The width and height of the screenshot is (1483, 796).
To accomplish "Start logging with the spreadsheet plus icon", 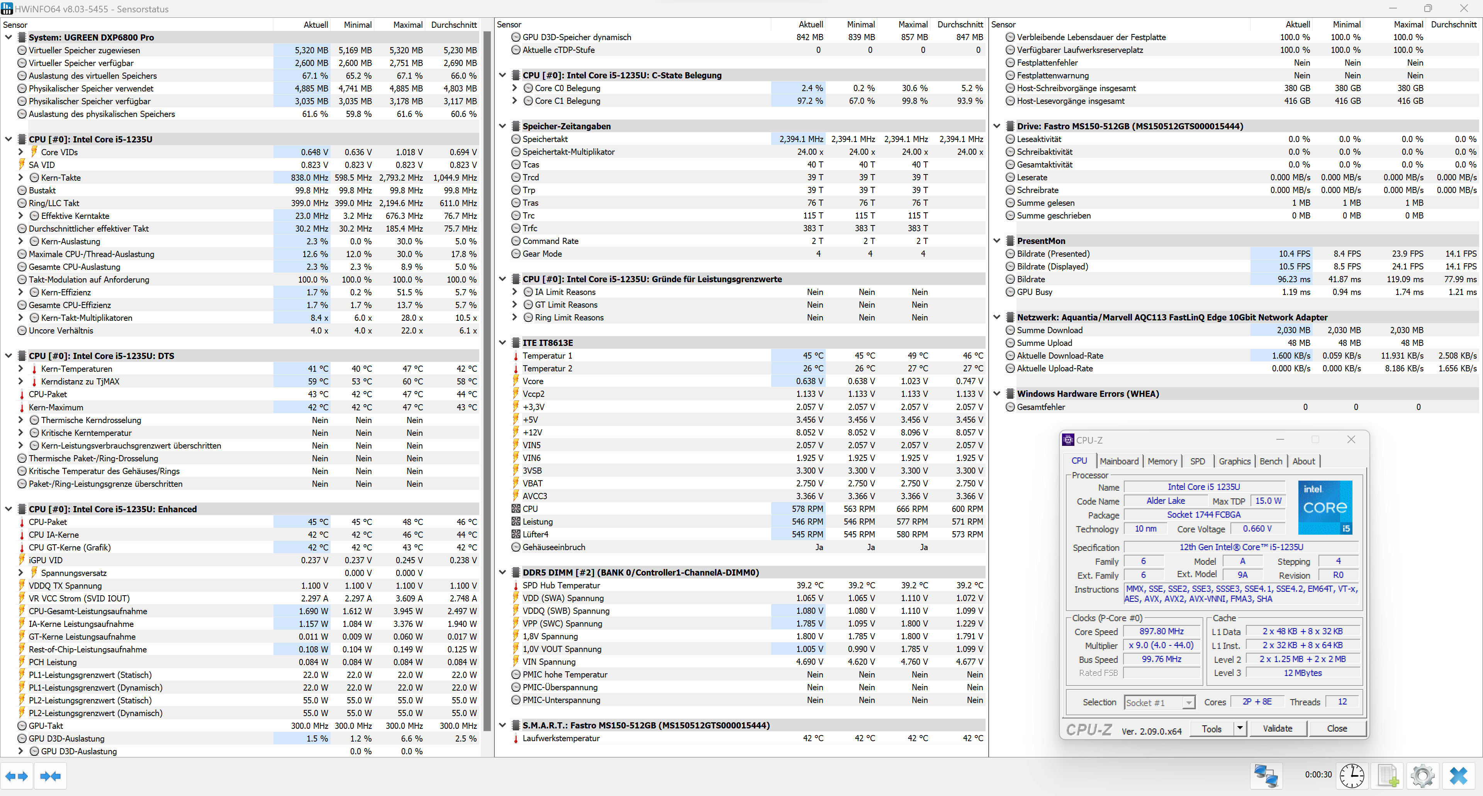I will pos(1388,775).
